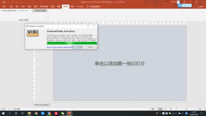This screenshot has height=116, width=206.
Task: Click the VisiScience logo in activation dialog
Action: coord(33,33)
